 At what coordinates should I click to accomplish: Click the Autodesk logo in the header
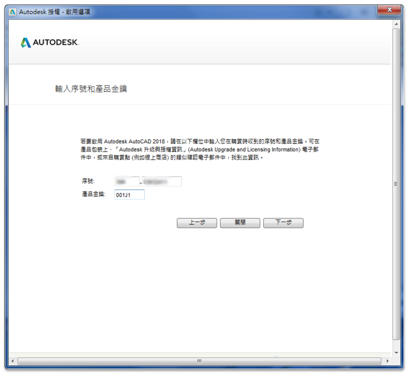[x=50, y=42]
